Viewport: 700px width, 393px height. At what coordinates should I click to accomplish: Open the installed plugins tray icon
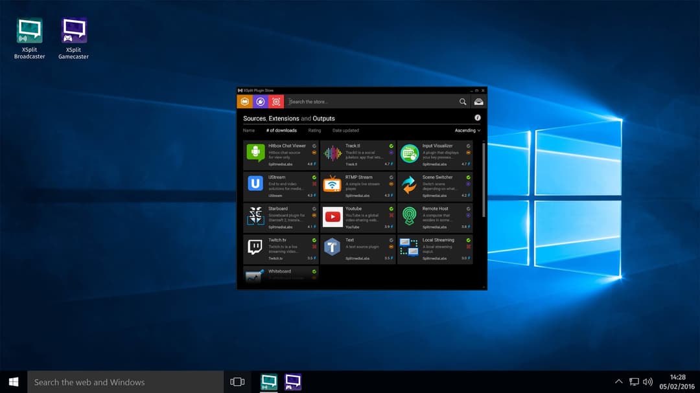pos(478,102)
